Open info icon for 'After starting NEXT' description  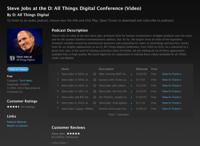point(132,74)
